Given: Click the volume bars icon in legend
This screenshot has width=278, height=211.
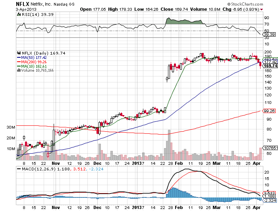Looking at the screenshot, I should (19, 70).
